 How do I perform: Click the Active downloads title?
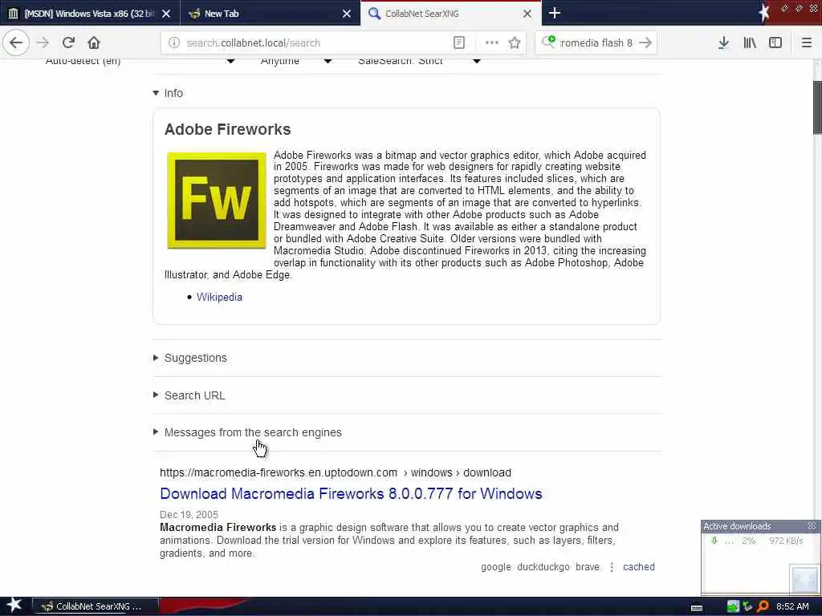tap(737, 526)
